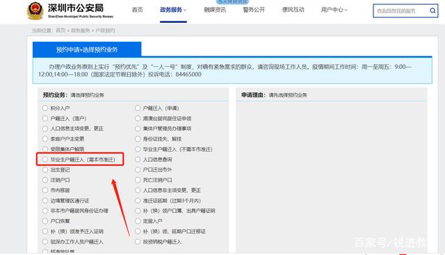Focus the site search input field
The width and height of the screenshot is (445, 255).
point(400,11)
